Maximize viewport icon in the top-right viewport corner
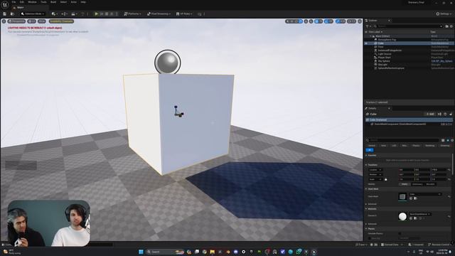Screen dimensions: 455x256 (x=360, y=21)
